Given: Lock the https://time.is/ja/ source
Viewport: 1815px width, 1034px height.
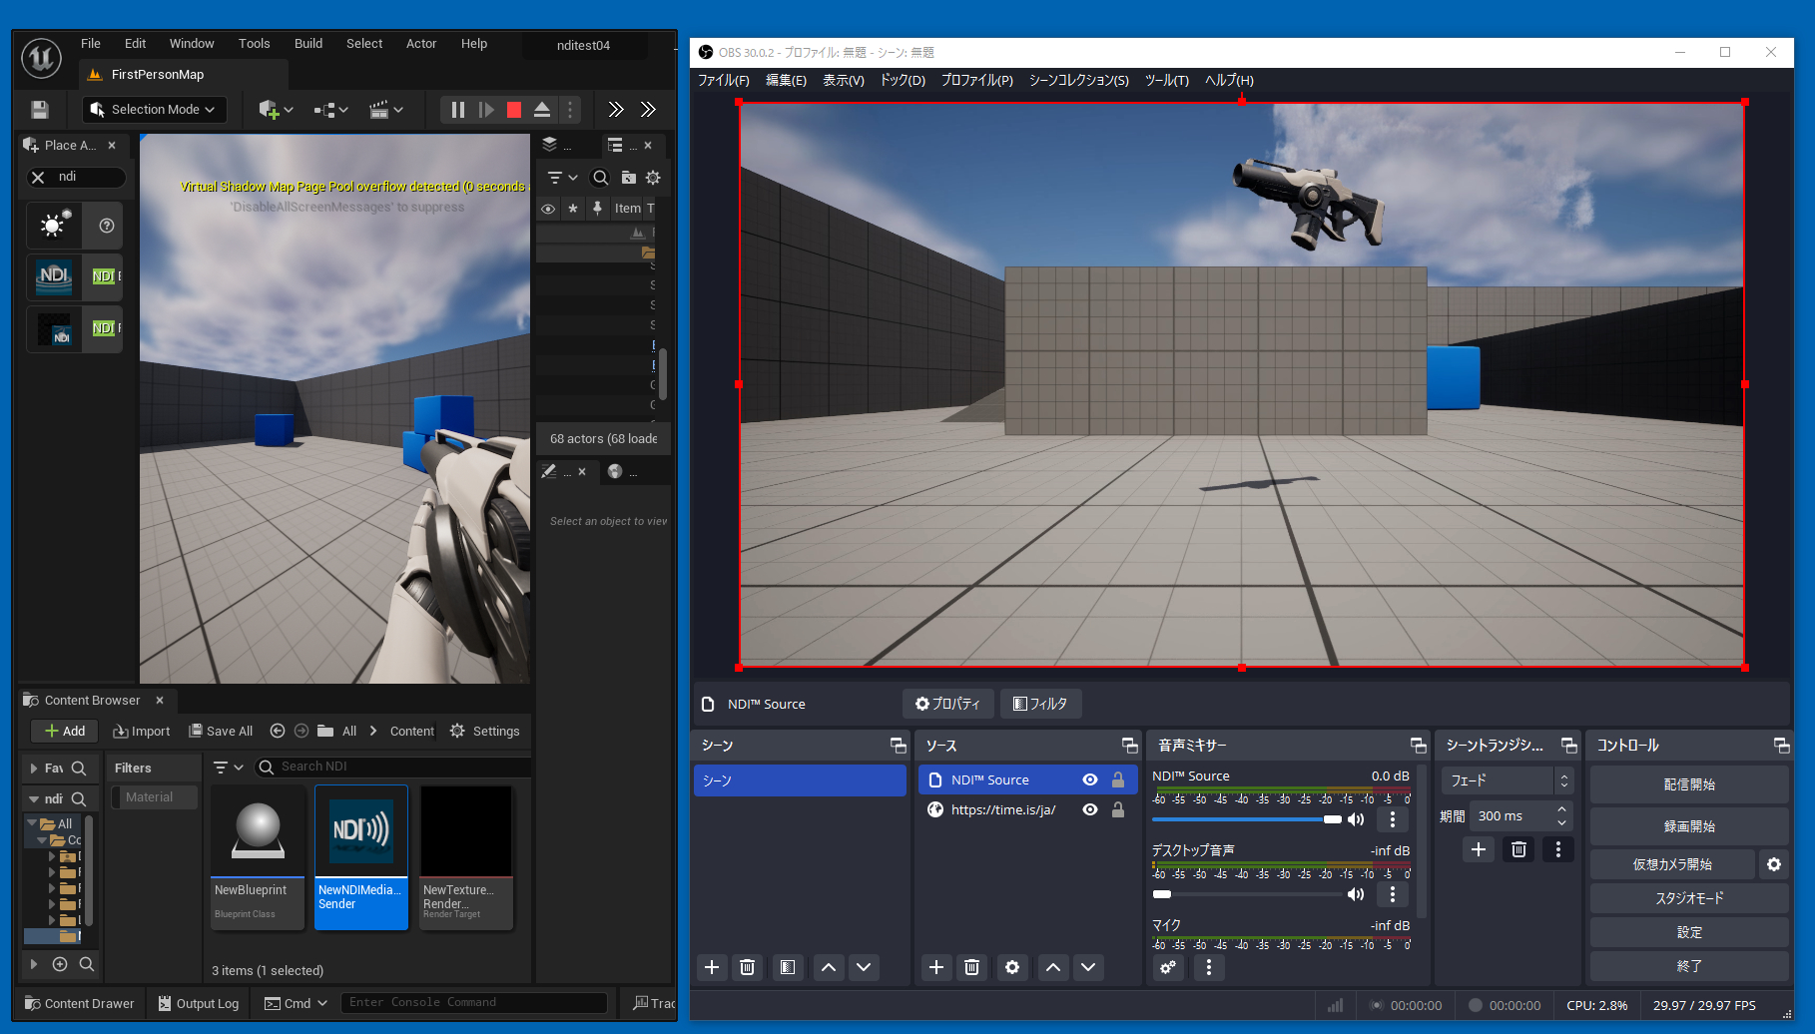Looking at the screenshot, I should pyautogui.click(x=1118, y=809).
